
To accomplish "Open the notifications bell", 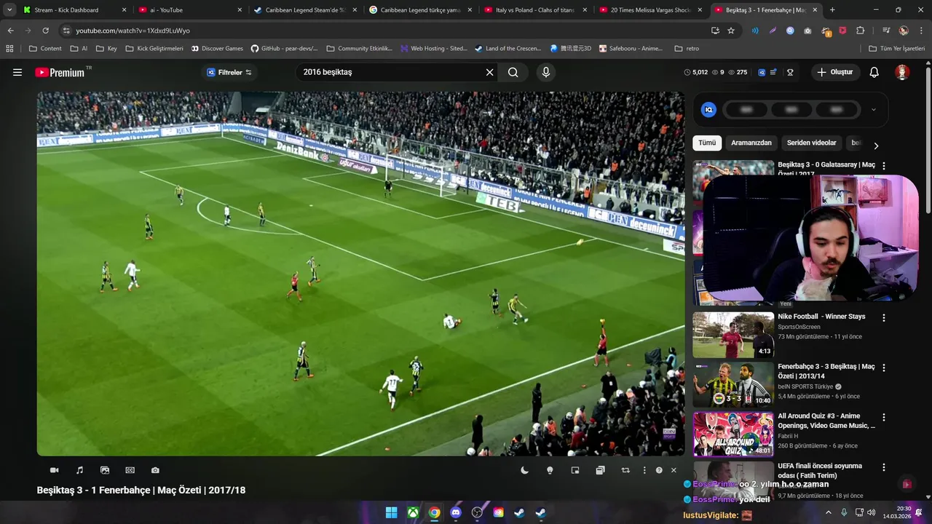I will (x=874, y=73).
